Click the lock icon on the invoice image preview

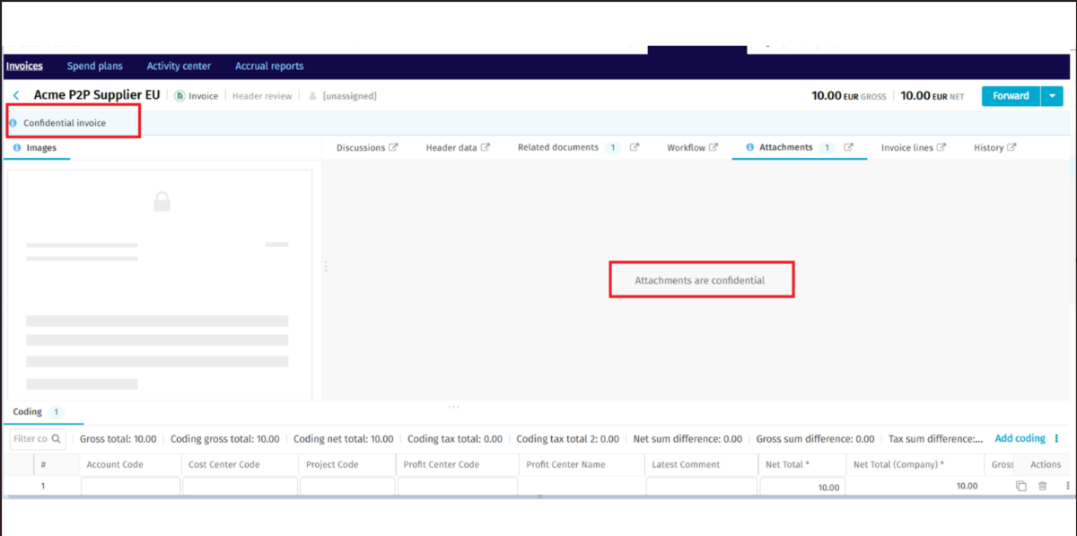(x=162, y=200)
